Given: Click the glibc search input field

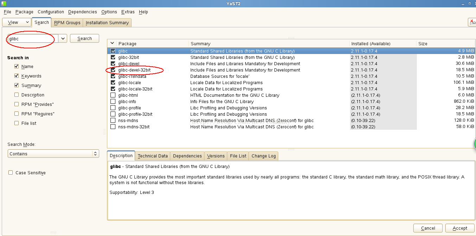Looking at the screenshot, I should [x=33, y=39].
